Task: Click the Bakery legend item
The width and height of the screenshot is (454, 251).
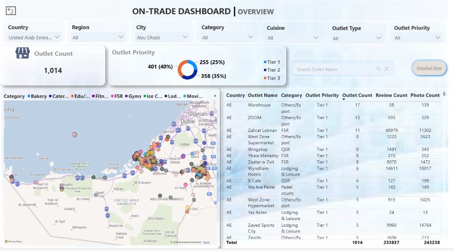Action: click(x=37, y=97)
